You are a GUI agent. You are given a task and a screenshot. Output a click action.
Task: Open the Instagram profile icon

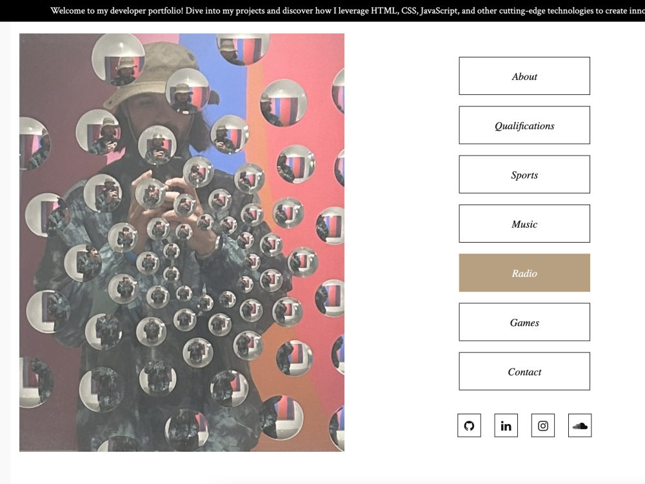543,425
